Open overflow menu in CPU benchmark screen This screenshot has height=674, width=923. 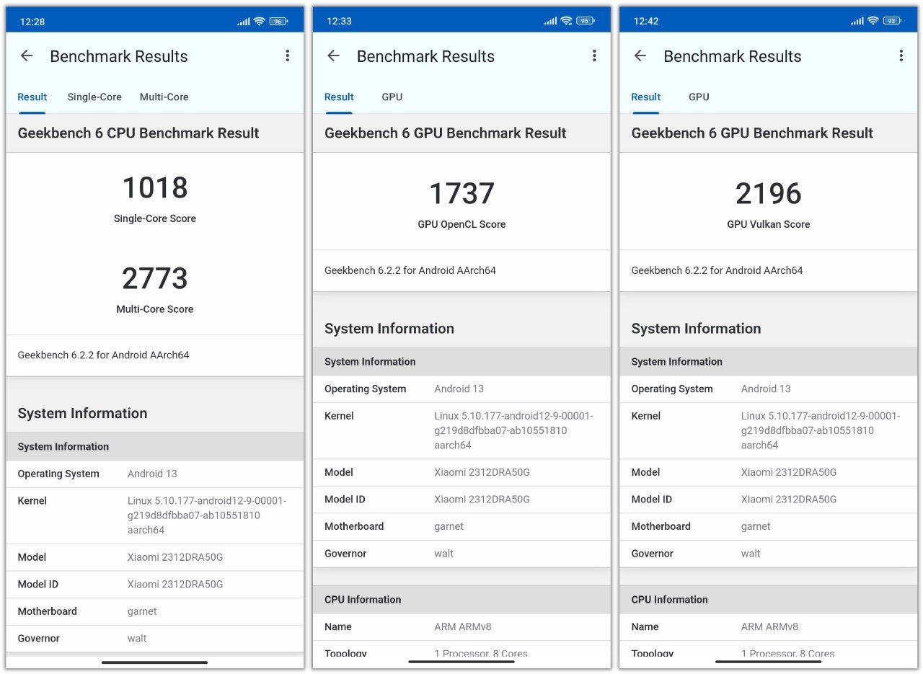pos(287,56)
